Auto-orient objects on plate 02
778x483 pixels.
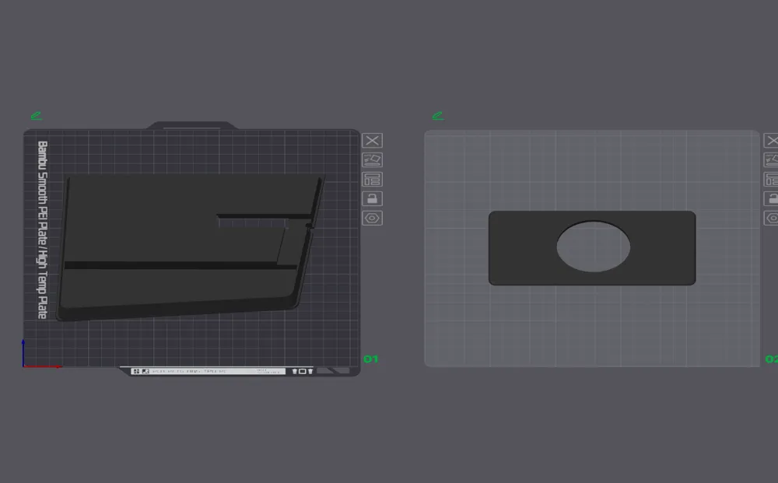coord(771,160)
